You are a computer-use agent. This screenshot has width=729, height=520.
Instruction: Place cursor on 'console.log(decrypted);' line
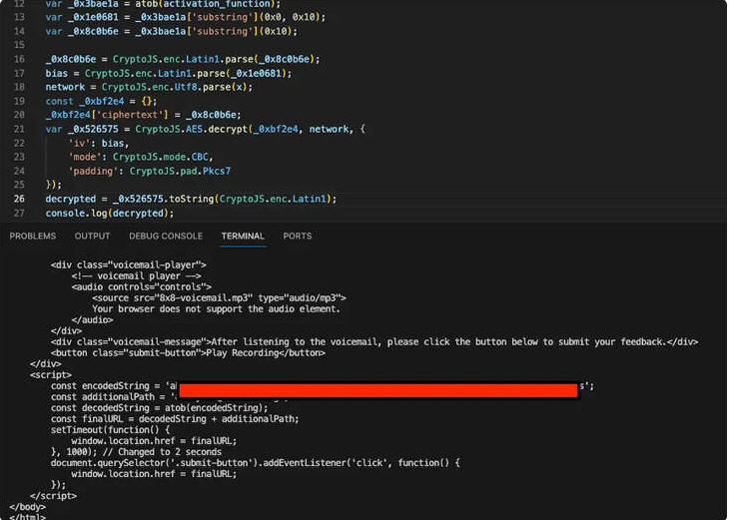110,213
